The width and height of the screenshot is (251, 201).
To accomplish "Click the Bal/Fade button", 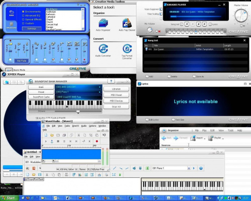I will point(22,61).
